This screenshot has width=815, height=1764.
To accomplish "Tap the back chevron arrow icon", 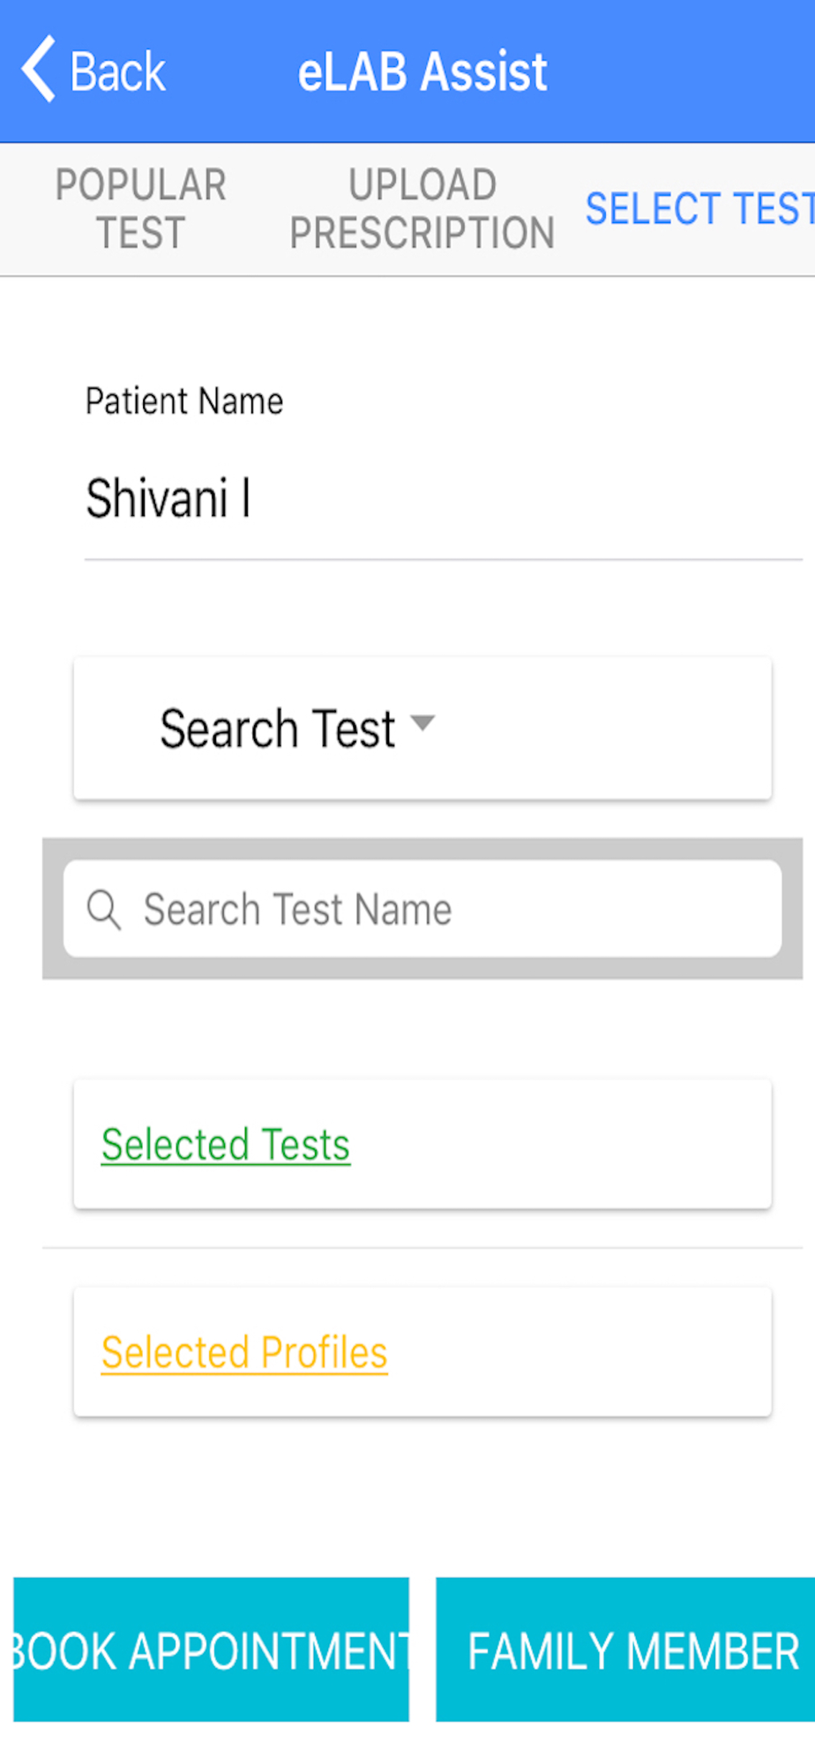I will [39, 70].
